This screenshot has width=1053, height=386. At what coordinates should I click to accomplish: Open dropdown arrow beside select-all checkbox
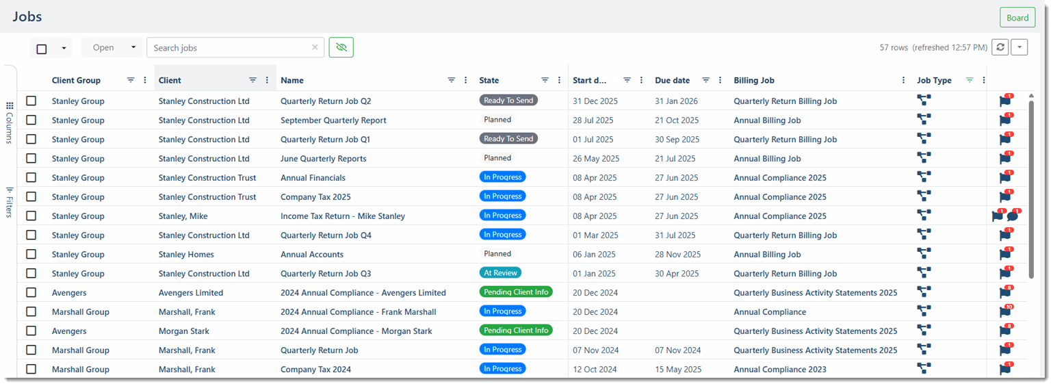(64, 49)
